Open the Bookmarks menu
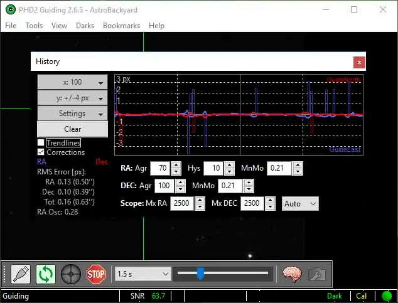The height and width of the screenshot is (303, 398). click(x=121, y=26)
